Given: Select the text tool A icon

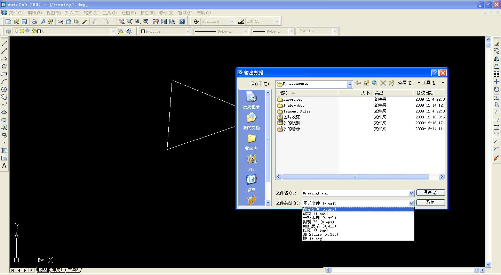Looking at the screenshot, I should click(x=4, y=166).
